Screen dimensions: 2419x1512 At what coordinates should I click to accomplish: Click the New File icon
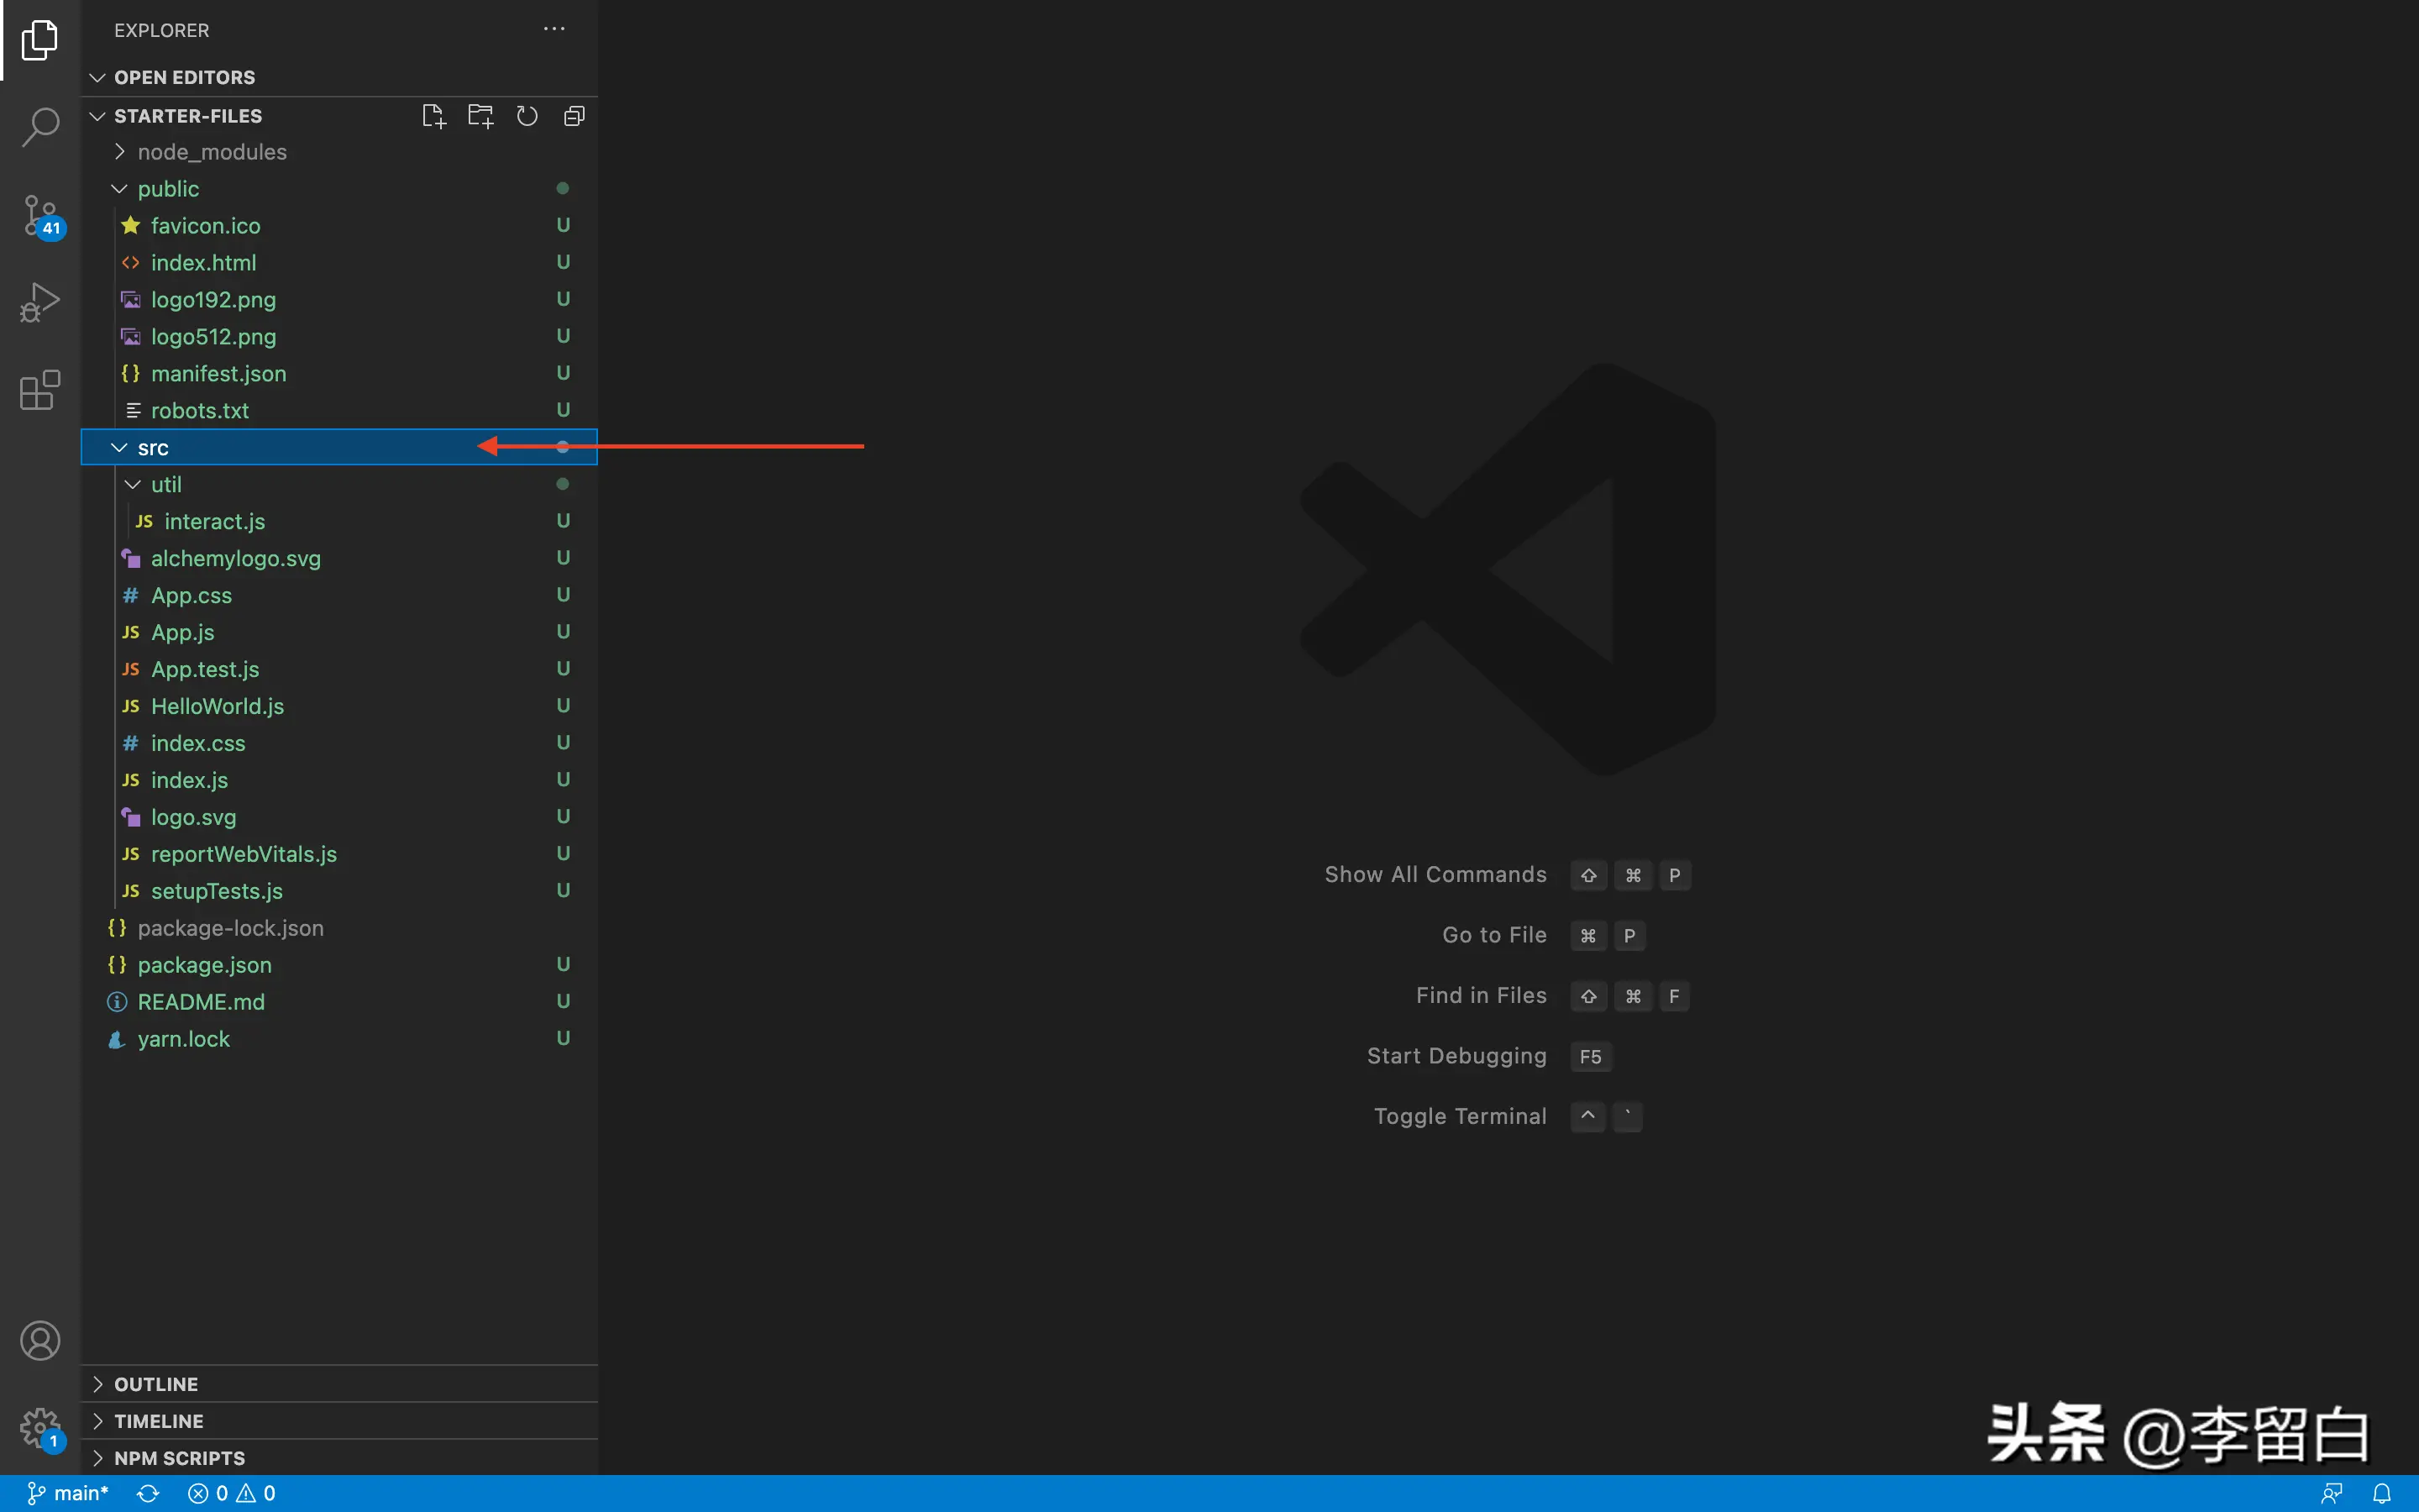(x=433, y=116)
